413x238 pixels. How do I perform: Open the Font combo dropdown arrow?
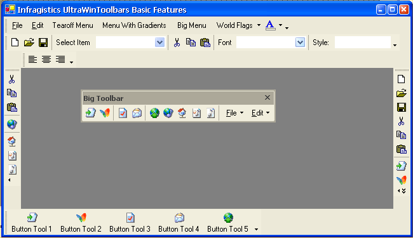click(300, 43)
